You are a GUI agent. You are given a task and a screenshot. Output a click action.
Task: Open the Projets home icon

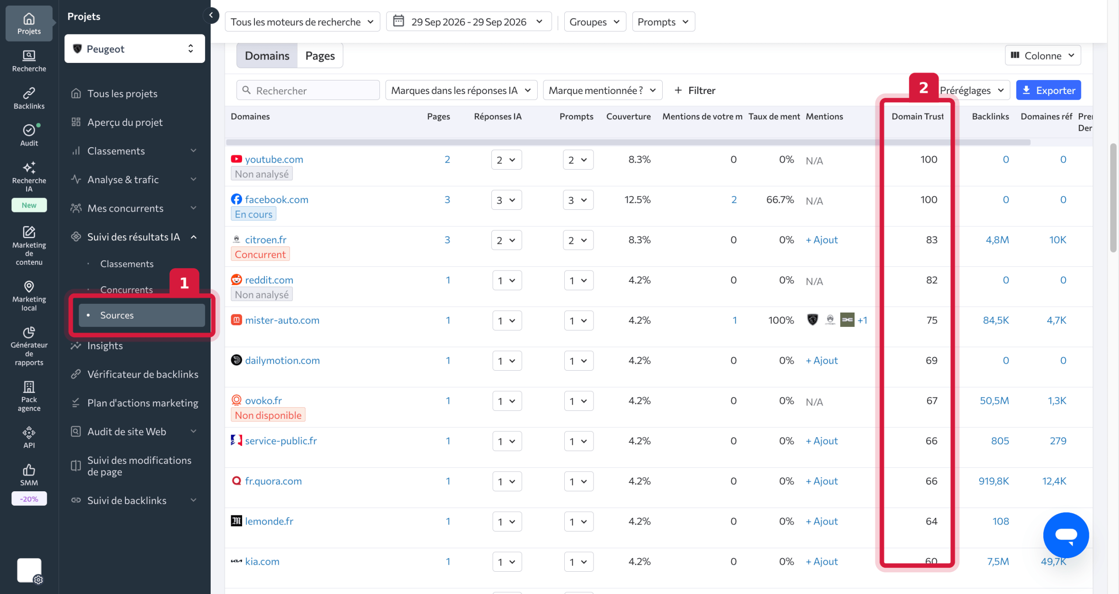coord(29,24)
